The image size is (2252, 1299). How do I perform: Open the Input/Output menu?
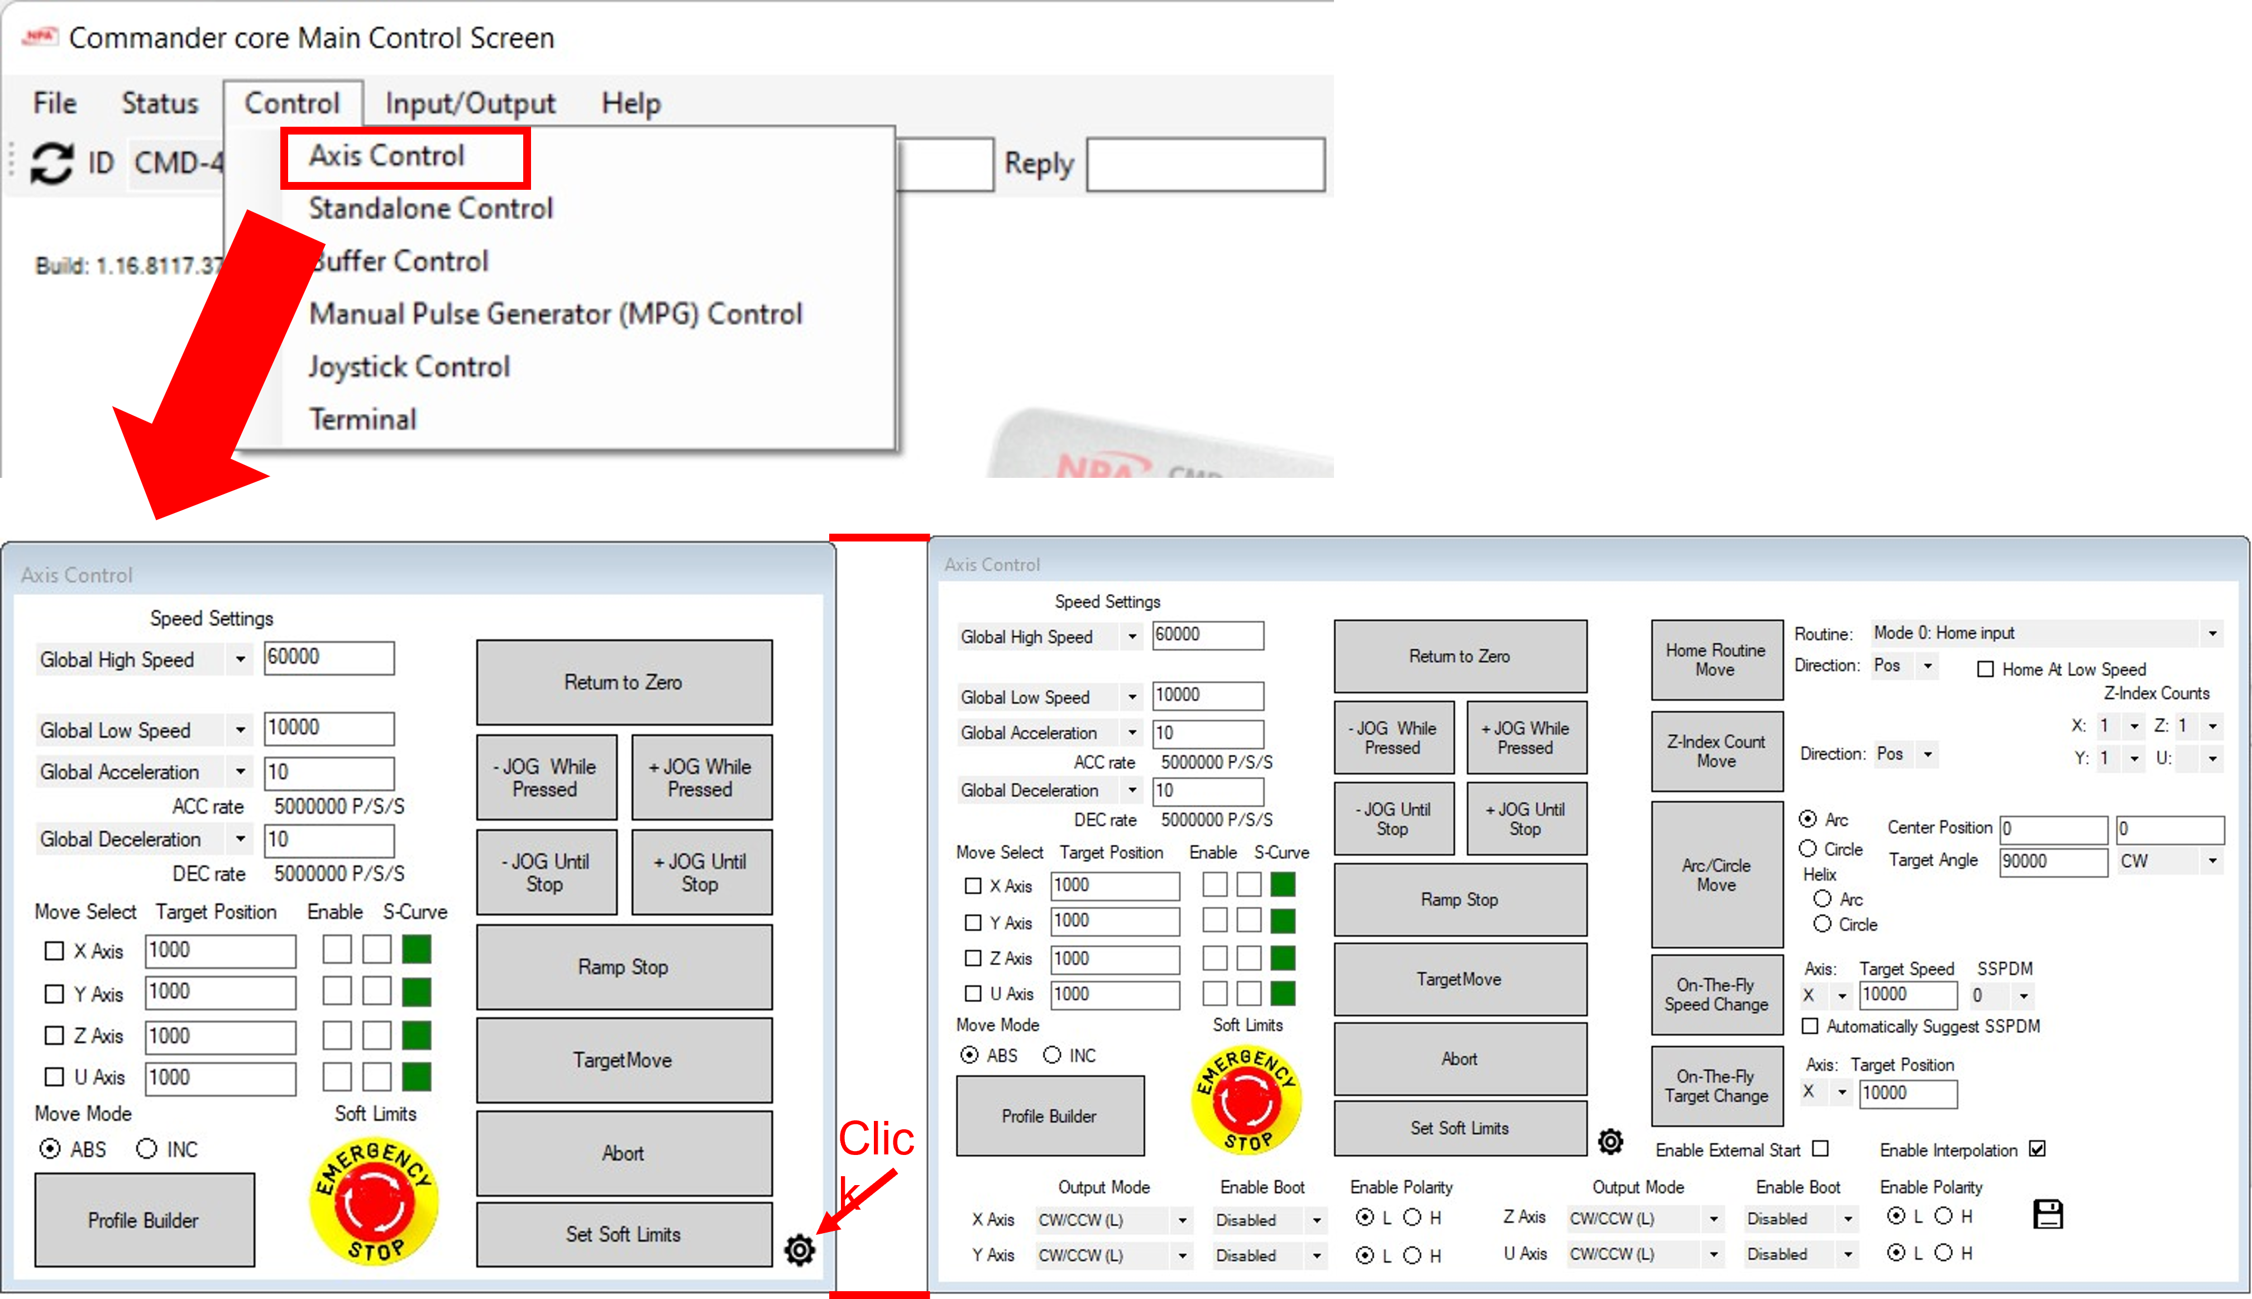[x=470, y=103]
